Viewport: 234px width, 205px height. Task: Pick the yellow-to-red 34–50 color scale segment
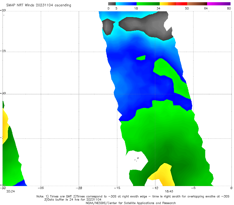coord(173,4)
